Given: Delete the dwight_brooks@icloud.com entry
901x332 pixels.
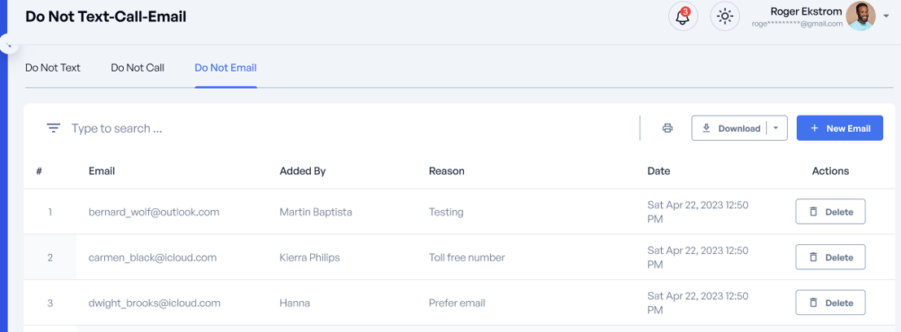Looking at the screenshot, I should [x=830, y=303].
